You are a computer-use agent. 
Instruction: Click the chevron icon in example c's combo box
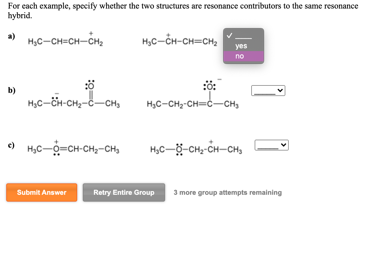[284, 145]
